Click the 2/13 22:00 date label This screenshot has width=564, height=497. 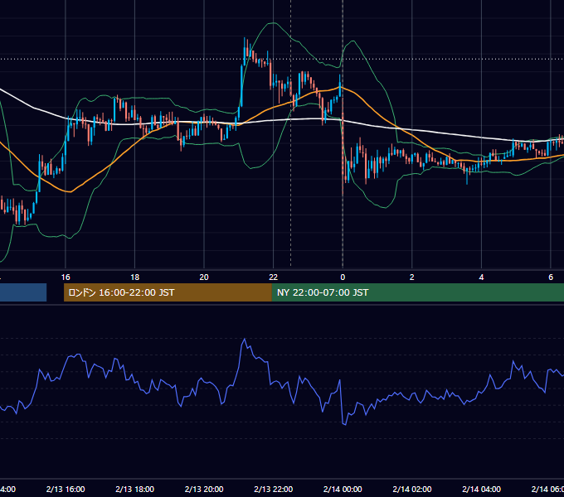pos(274,489)
